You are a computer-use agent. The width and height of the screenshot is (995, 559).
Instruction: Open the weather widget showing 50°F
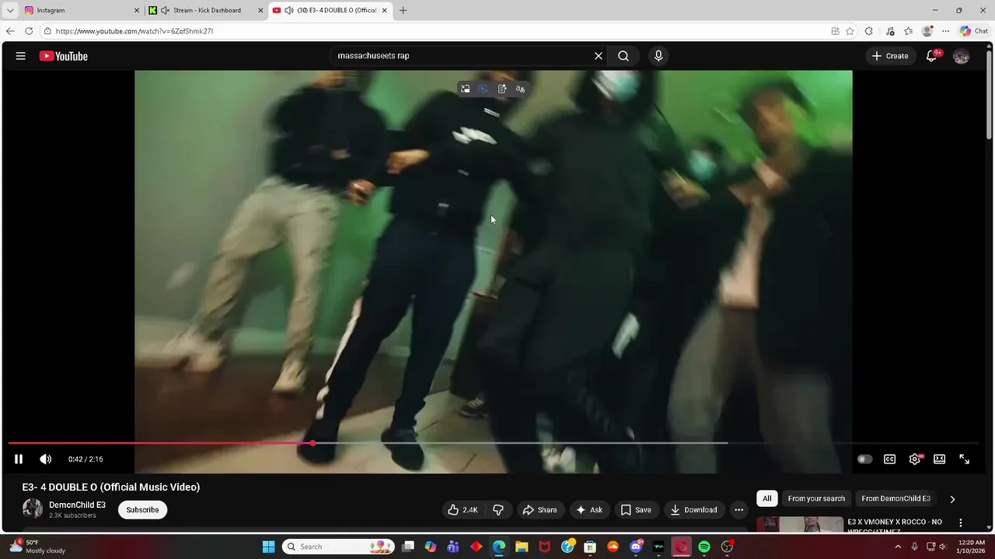tap(37, 547)
